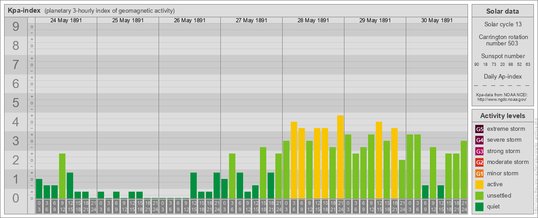Image resolution: width=538 pixels, height=218 pixels.
Task: Click the yellow active legend swatch
Action: click(x=479, y=184)
